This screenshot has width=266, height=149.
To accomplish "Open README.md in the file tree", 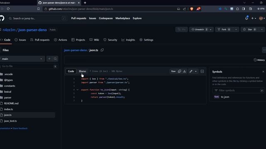I will coord(11,103).
